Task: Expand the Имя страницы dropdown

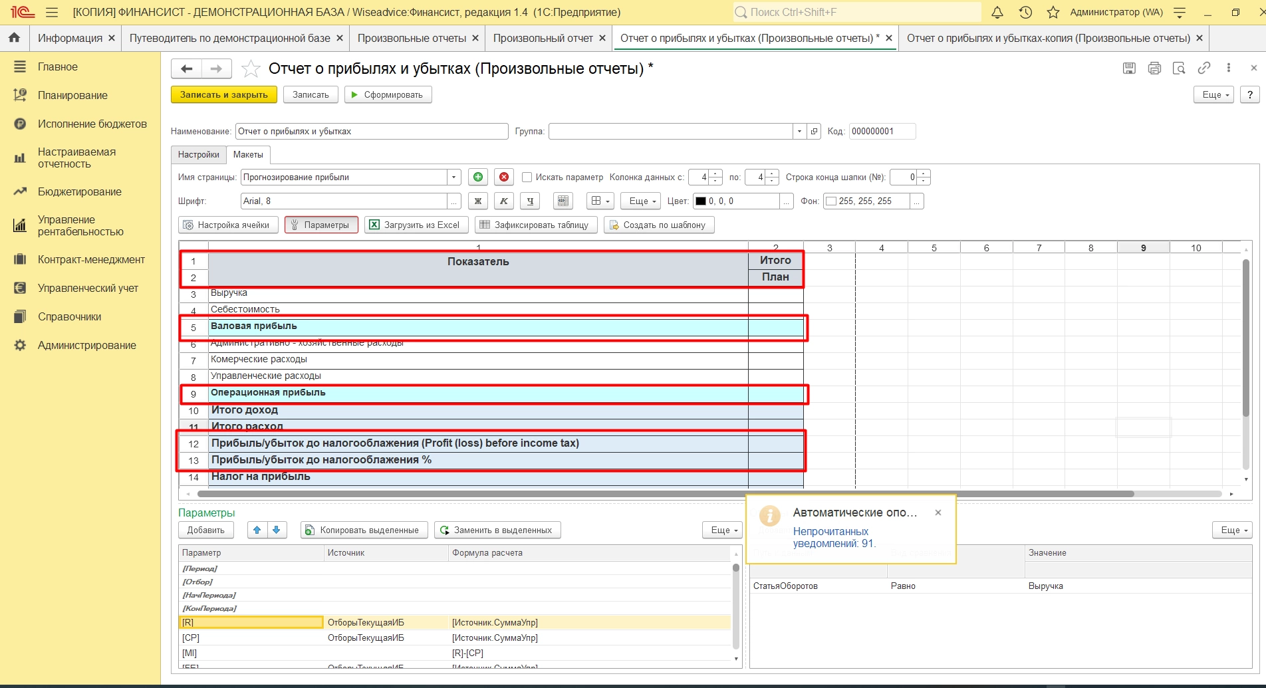Action: point(453,177)
